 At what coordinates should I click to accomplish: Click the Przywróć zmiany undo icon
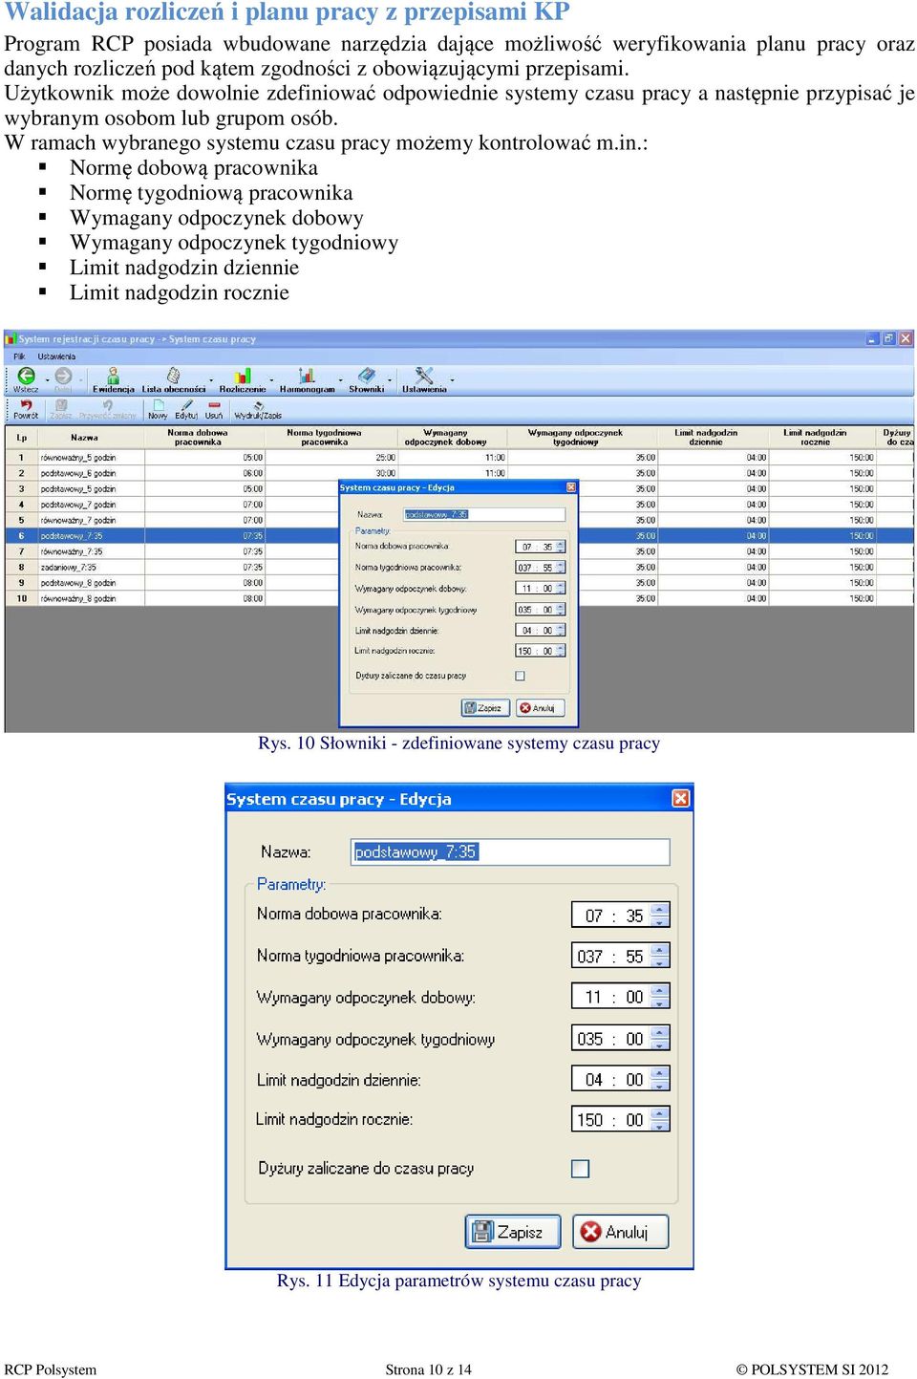[x=108, y=405]
